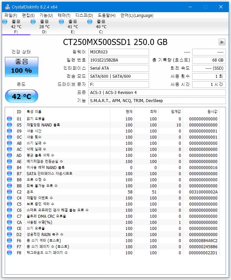The image size is (231, 280).
Task: Click the status icon for attribute B4
Action: [9, 167]
